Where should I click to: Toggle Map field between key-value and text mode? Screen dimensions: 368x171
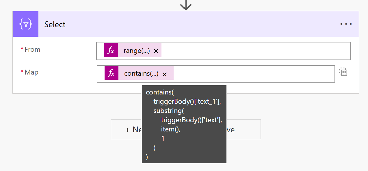(x=343, y=72)
